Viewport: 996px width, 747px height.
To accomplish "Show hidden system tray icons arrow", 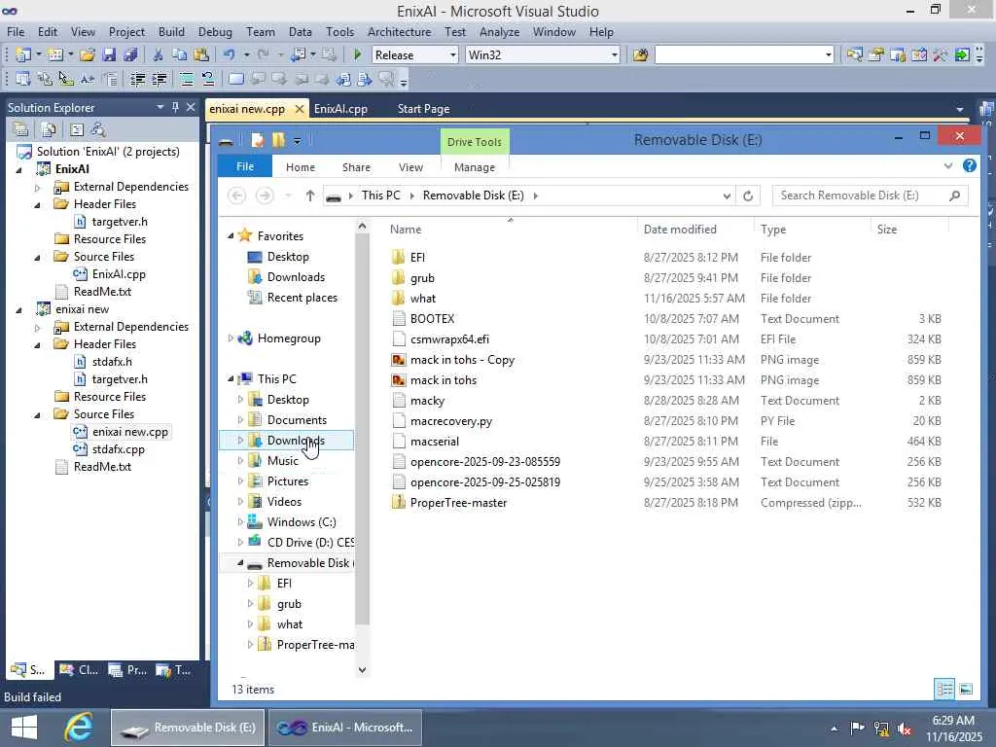I will tap(834, 729).
